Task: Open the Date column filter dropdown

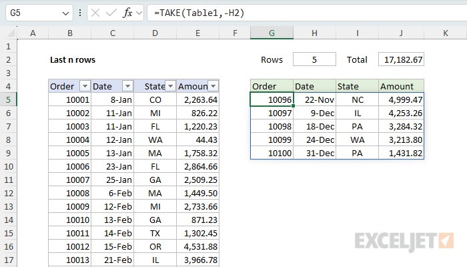Action: tap(127, 86)
